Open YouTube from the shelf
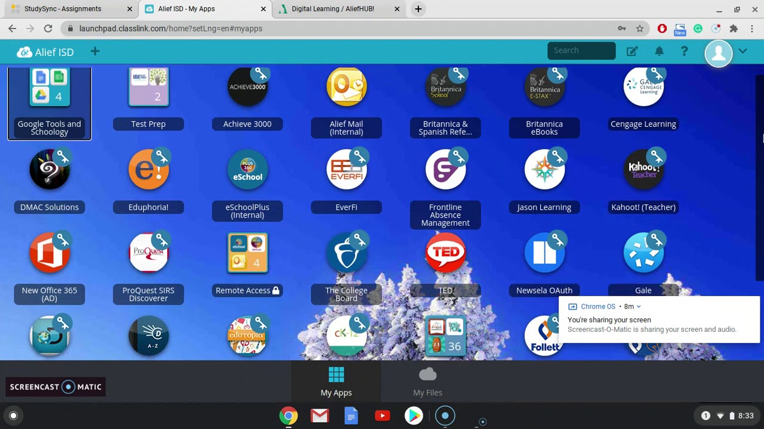 [383, 416]
